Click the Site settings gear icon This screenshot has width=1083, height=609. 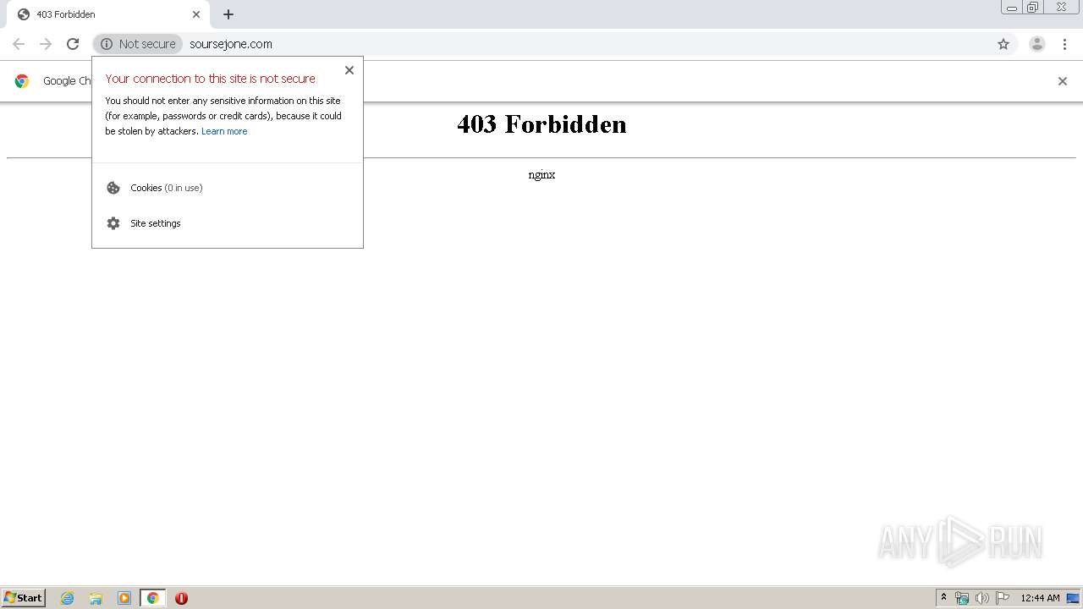[x=113, y=223]
